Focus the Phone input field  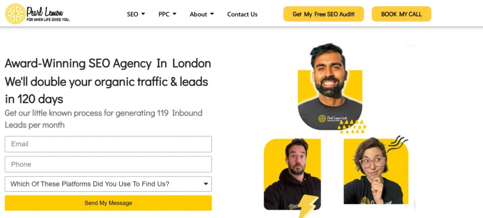click(108, 164)
